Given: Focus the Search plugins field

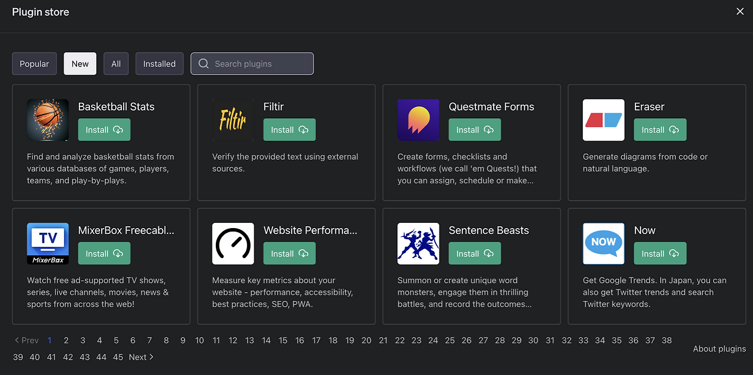Looking at the screenshot, I should (259, 64).
